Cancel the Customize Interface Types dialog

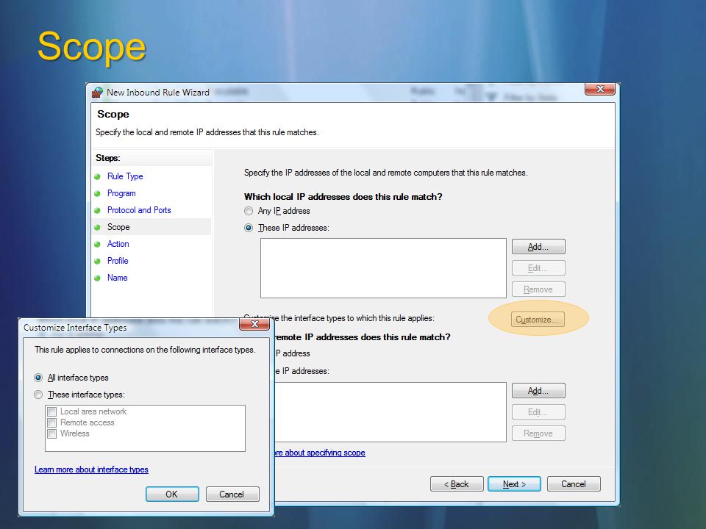click(x=232, y=494)
